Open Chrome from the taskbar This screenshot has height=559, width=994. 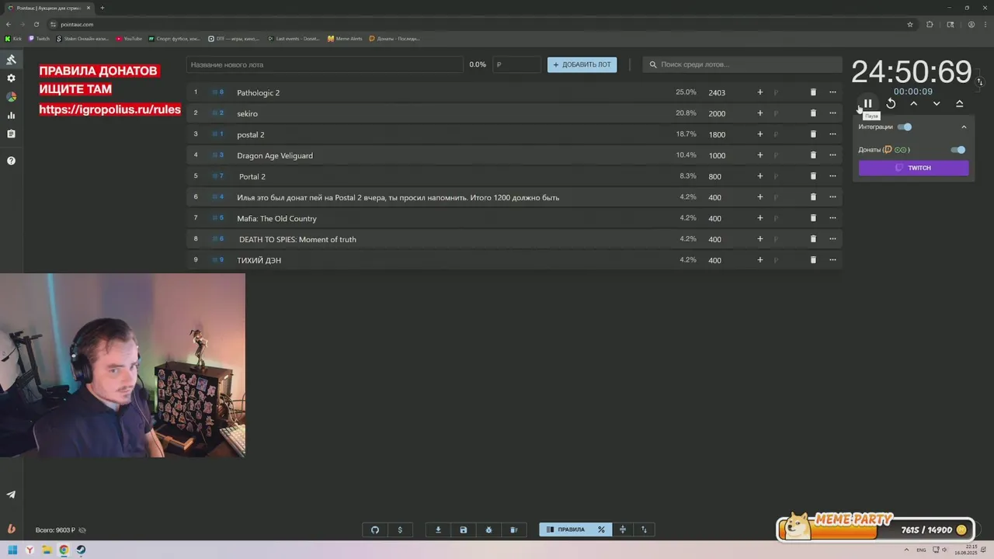click(x=64, y=550)
